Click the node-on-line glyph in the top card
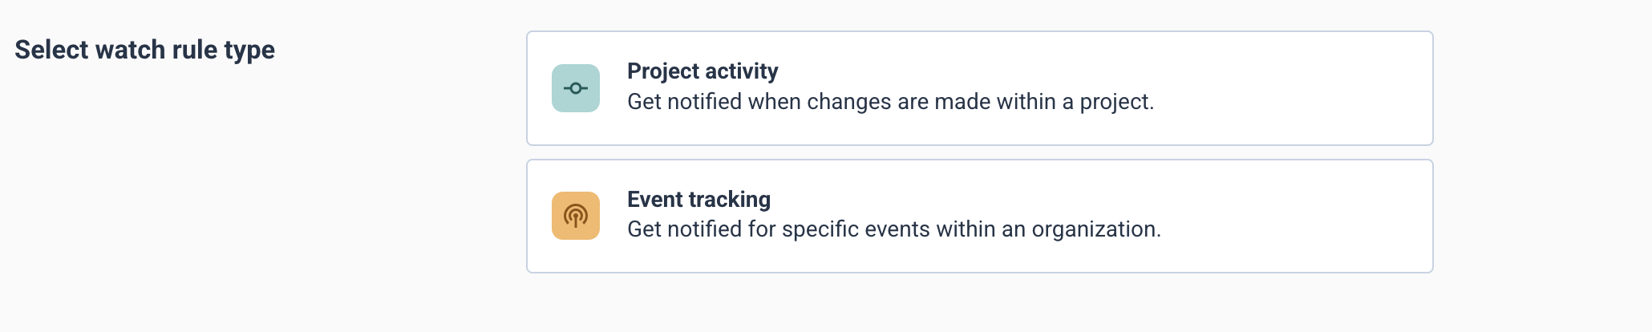 [576, 88]
